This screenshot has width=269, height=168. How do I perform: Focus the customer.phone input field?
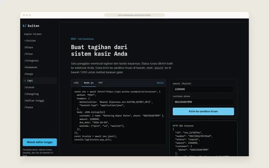[203, 102]
